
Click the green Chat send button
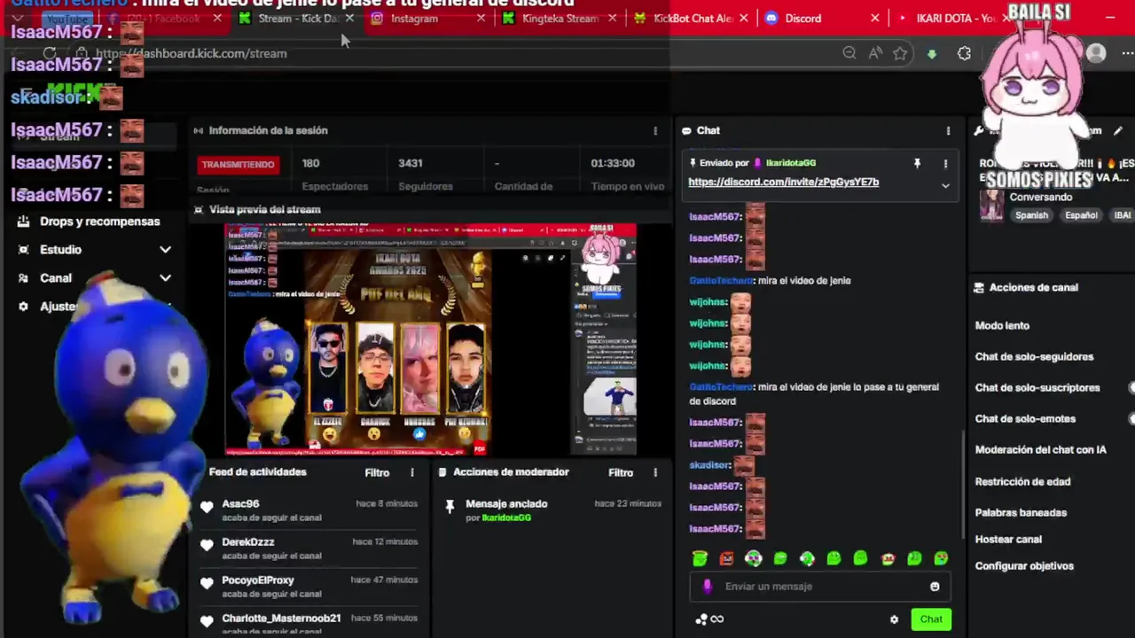(x=931, y=619)
